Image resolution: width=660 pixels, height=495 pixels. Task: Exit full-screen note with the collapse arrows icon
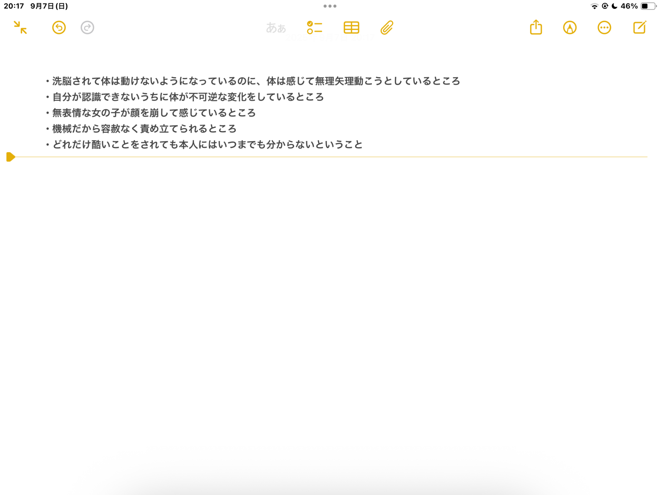20,27
